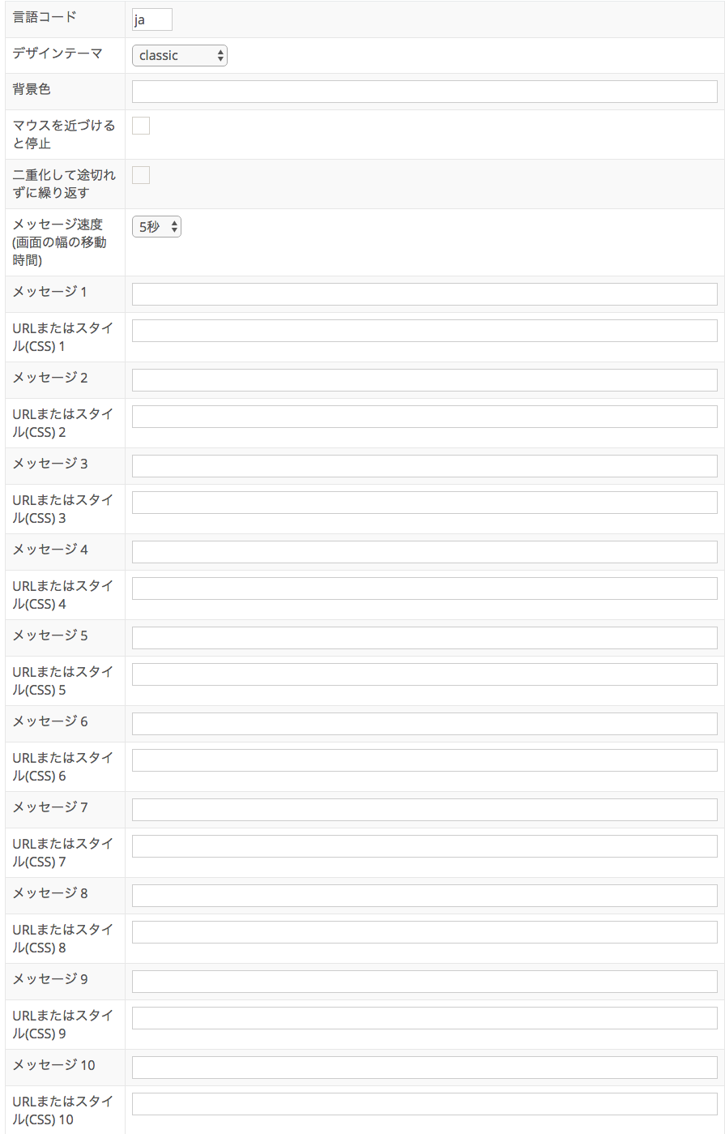
Task: Select the URLまたはスタイル(CSS) 5 field
Action: pyautogui.click(x=424, y=674)
